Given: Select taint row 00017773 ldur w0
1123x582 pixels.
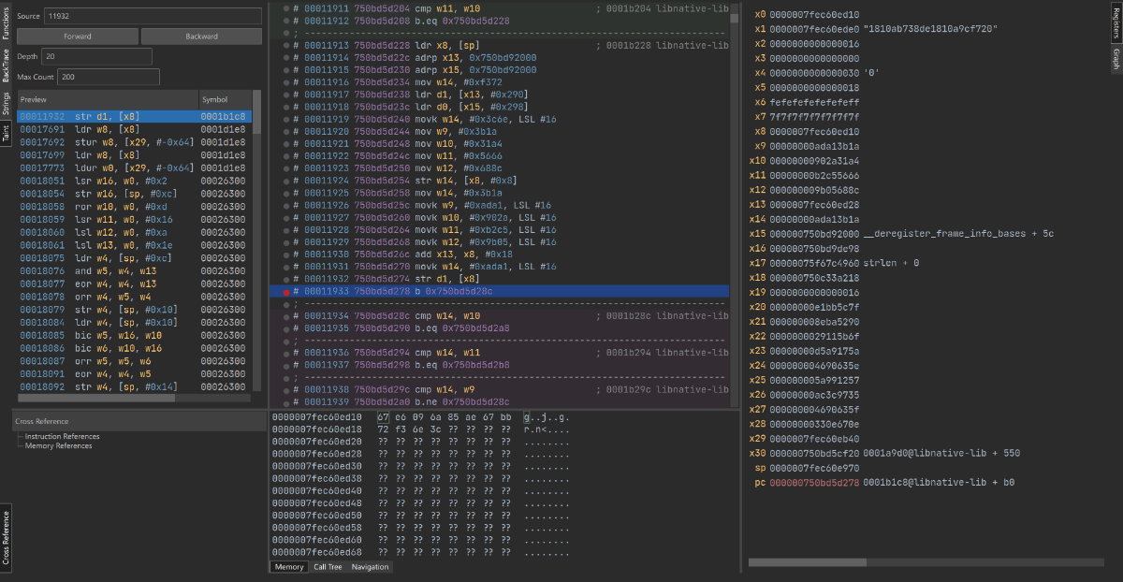Looking at the screenshot, I should 134,167.
